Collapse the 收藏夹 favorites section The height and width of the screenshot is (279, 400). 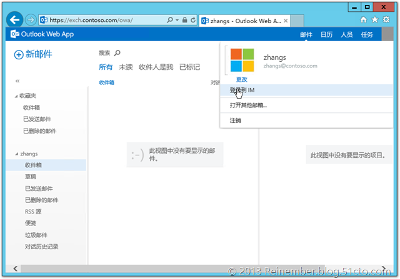(x=16, y=95)
